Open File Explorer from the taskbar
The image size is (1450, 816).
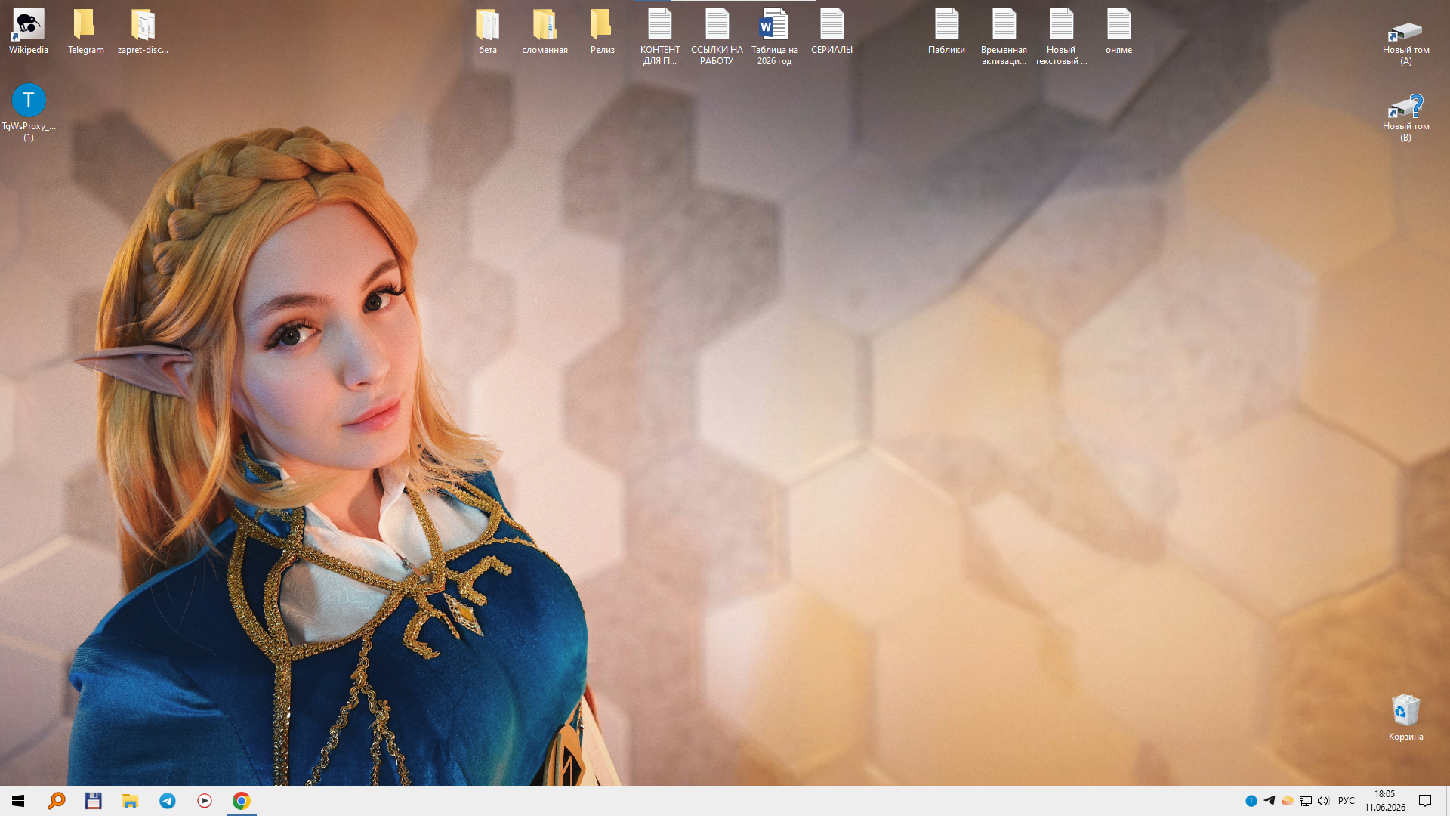(130, 801)
